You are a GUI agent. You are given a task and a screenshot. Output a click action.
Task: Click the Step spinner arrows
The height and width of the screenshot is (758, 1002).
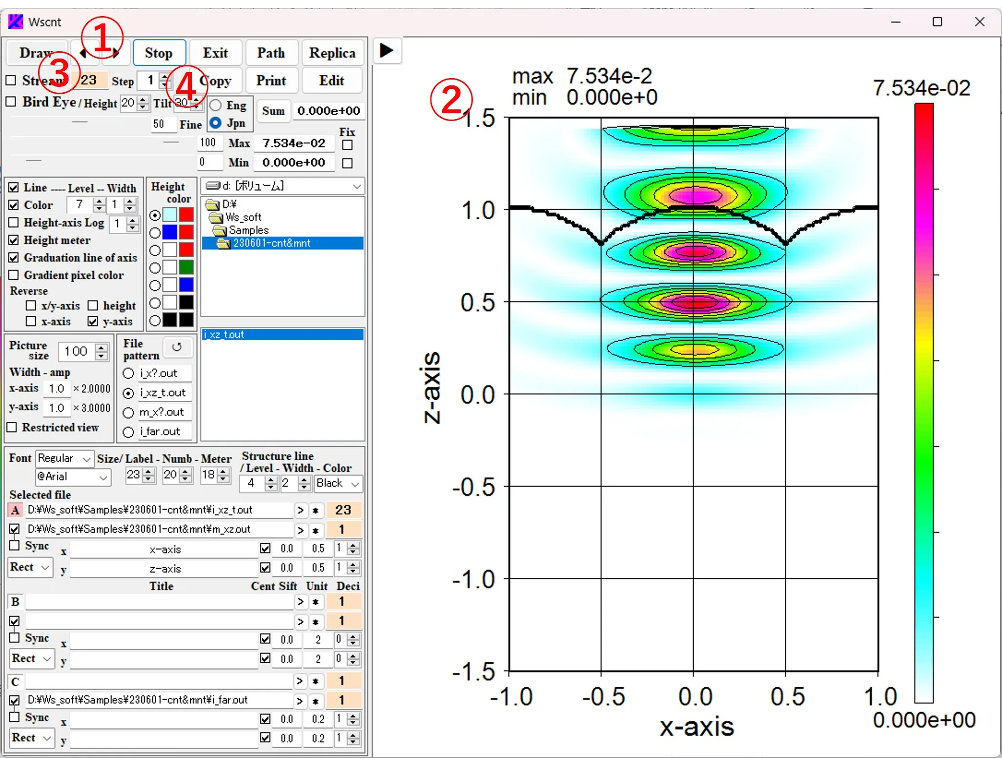[x=165, y=81]
